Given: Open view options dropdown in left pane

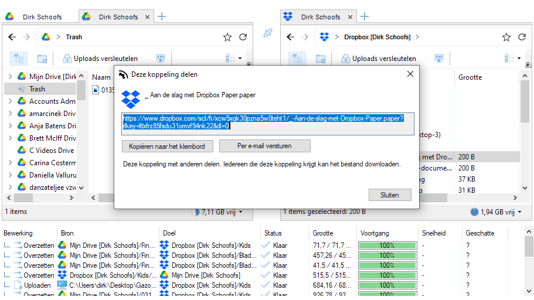Looking at the screenshot, I should point(234,58).
